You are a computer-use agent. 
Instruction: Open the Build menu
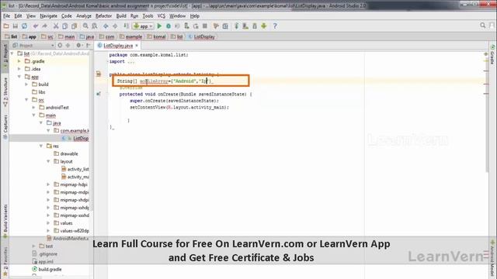(x=121, y=15)
